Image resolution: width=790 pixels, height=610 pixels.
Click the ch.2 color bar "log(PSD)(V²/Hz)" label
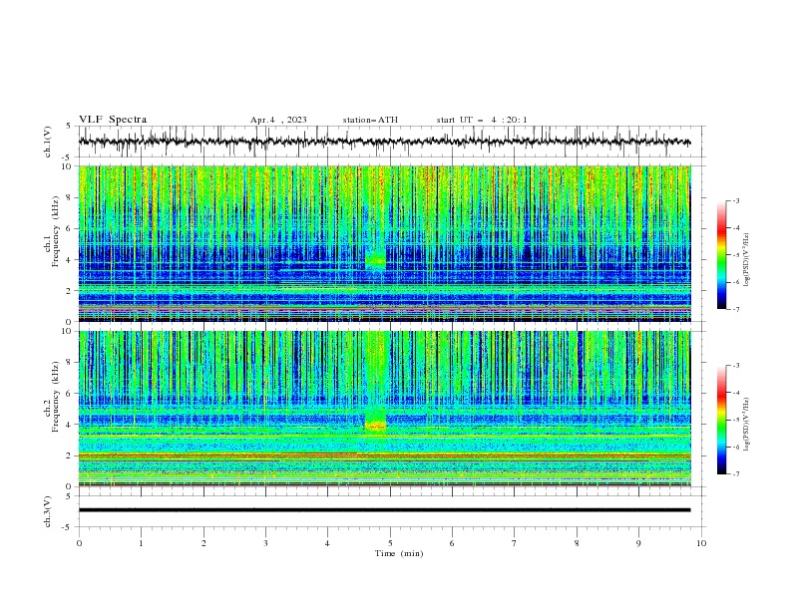coord(747,425)
